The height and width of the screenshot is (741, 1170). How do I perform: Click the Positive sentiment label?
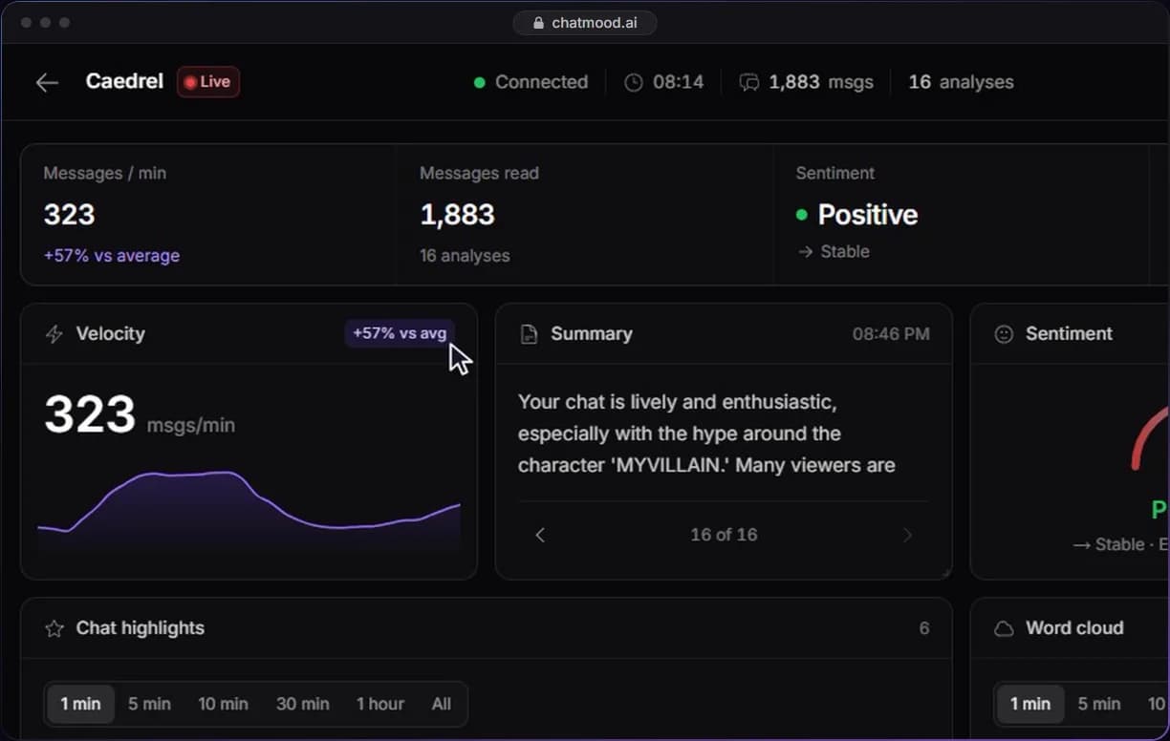pyautogui.click(x=868, y=215)
